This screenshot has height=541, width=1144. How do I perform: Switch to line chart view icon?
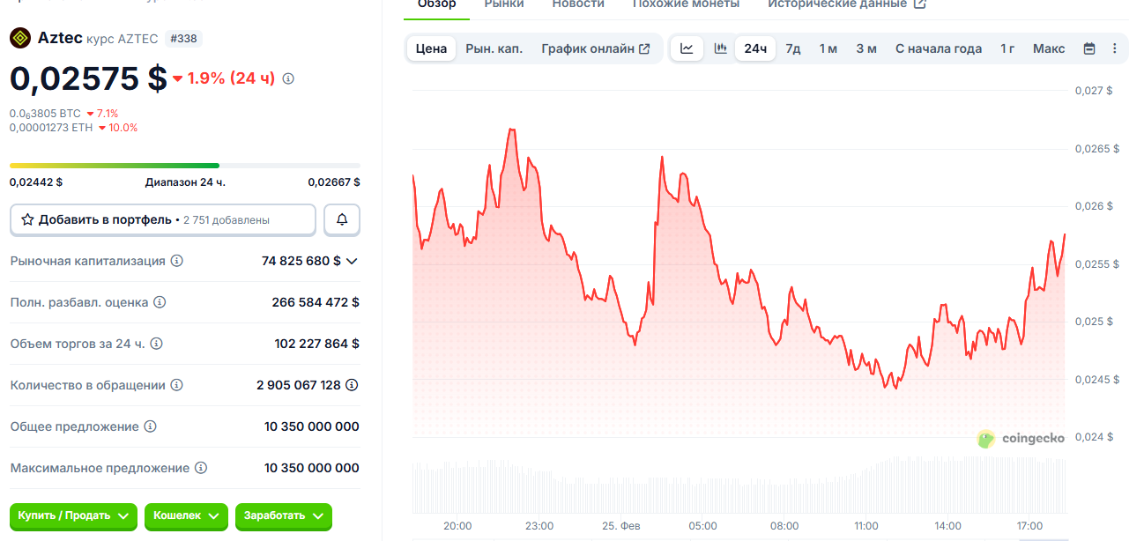pyautogui.click(x=687, y=48)
